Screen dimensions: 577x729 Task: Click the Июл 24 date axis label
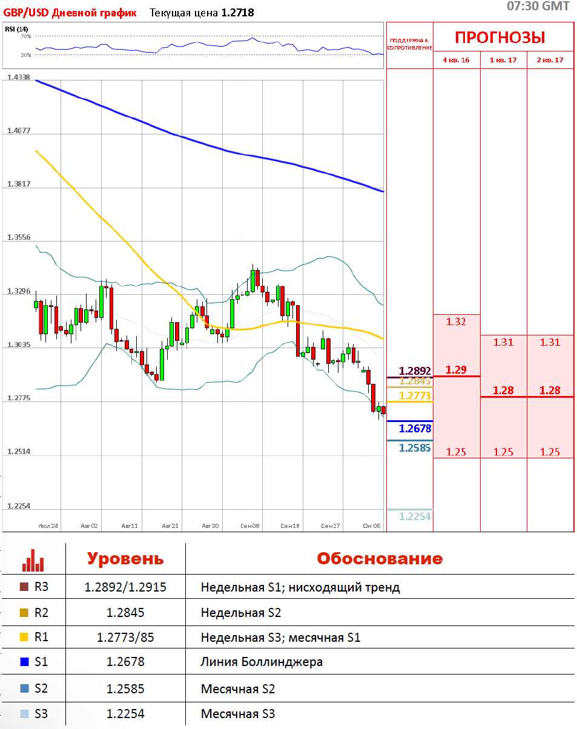(x=48, y=526)
